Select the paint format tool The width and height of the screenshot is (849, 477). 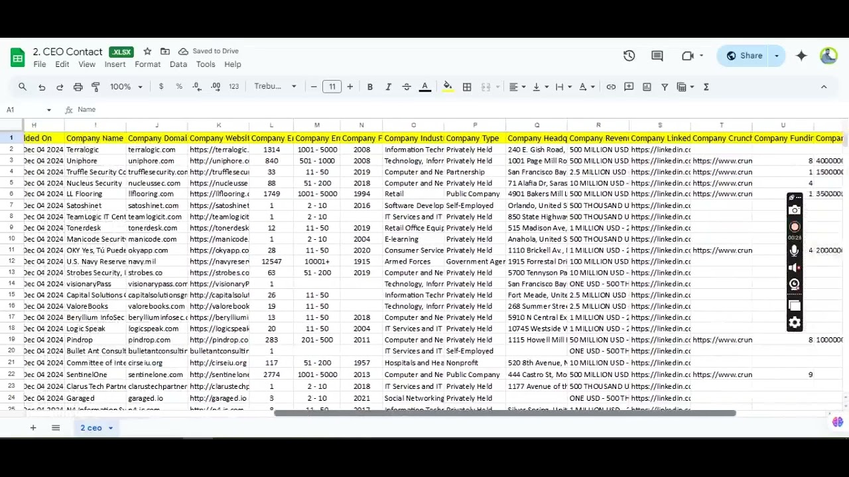96,87
